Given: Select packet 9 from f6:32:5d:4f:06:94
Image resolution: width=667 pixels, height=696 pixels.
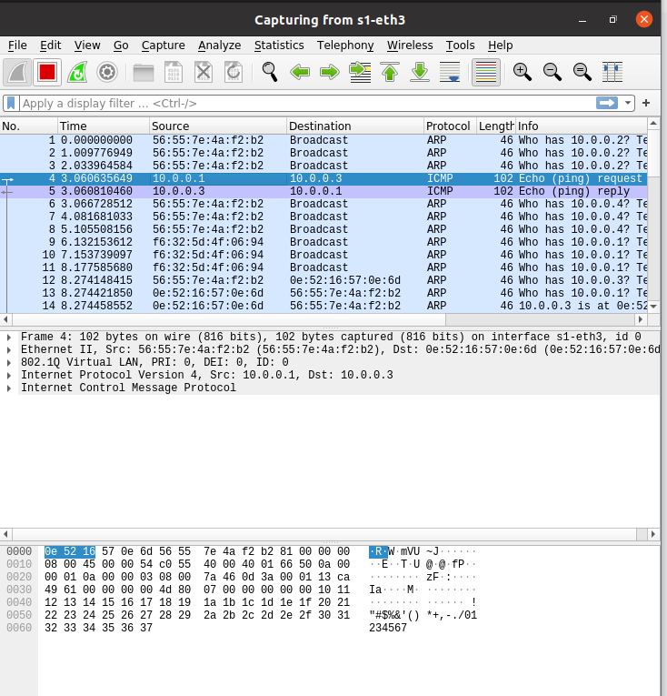Looking at the screenshot, I should tap(324, 242).
